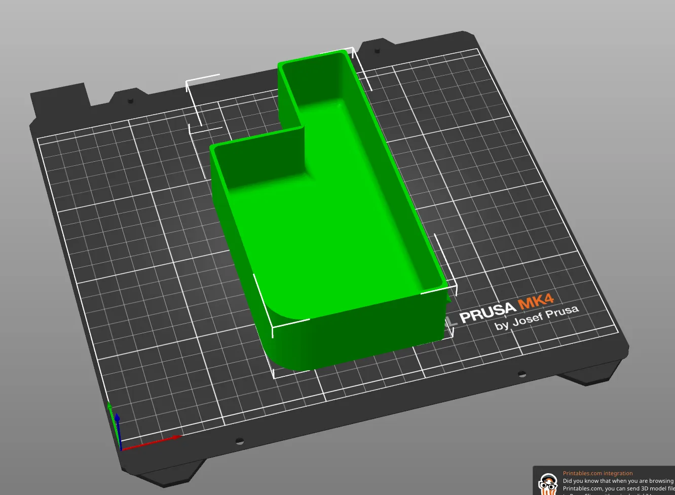Click the 'by Josef Prusa' bed label

pos(536,317)
